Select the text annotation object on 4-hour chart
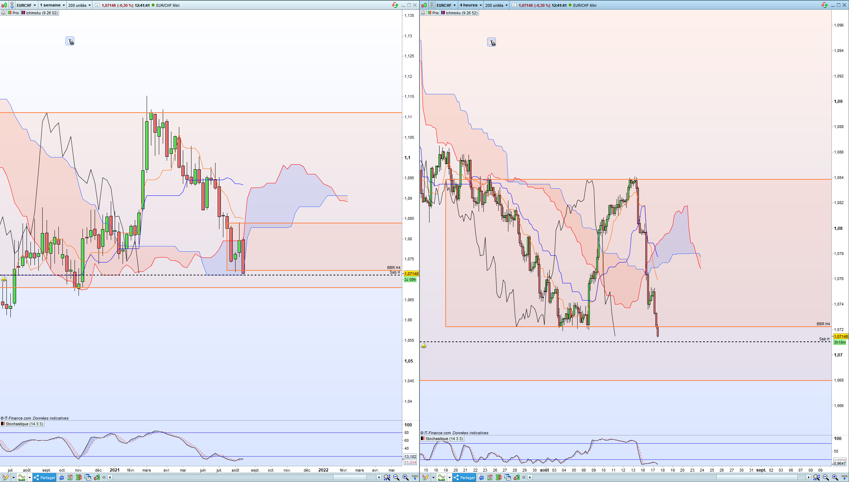849x482 pixels. [x=492, y=42]
